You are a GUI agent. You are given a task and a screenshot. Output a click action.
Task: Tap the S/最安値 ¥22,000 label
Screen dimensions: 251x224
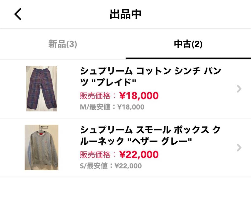pyautogui.click(x=111, y=165)
